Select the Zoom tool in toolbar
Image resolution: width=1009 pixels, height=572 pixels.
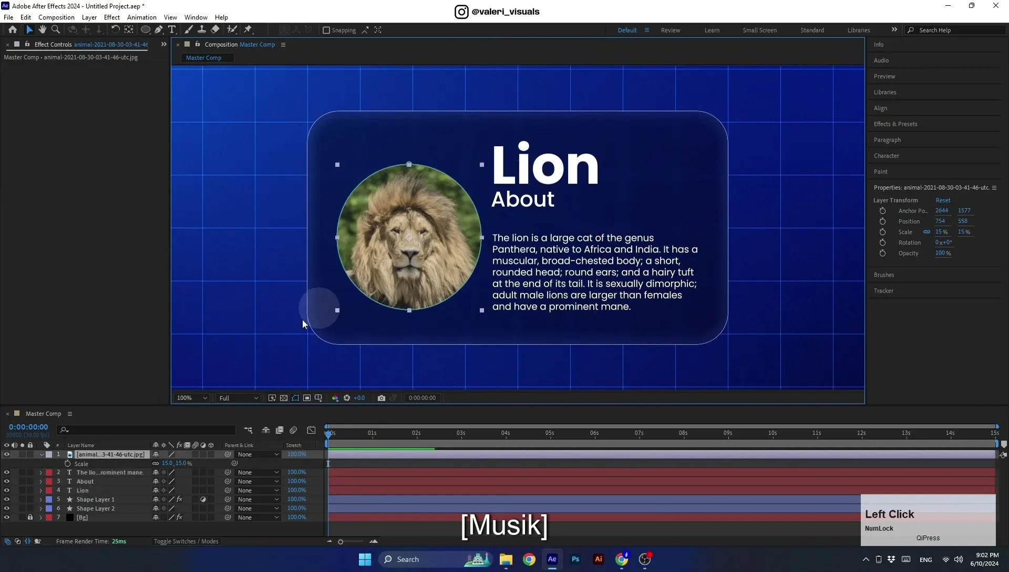56,30
